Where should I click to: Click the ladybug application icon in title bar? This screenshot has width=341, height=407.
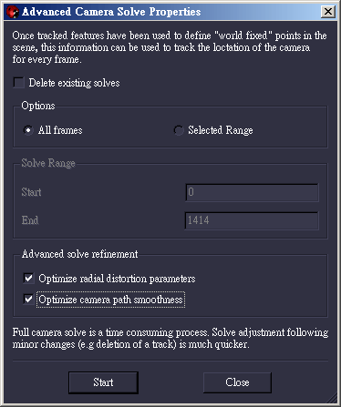(x=13, y=12)
